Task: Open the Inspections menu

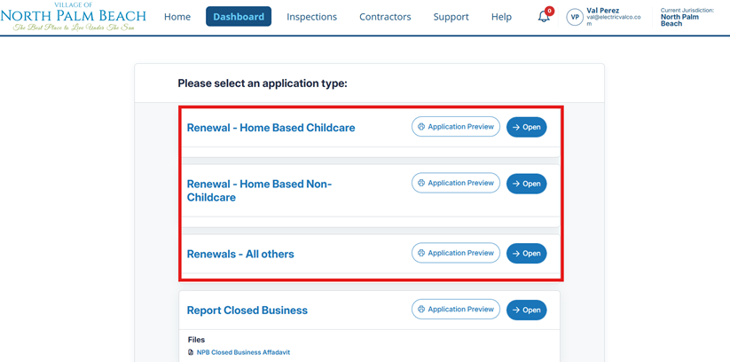Action: coord(311,17)
